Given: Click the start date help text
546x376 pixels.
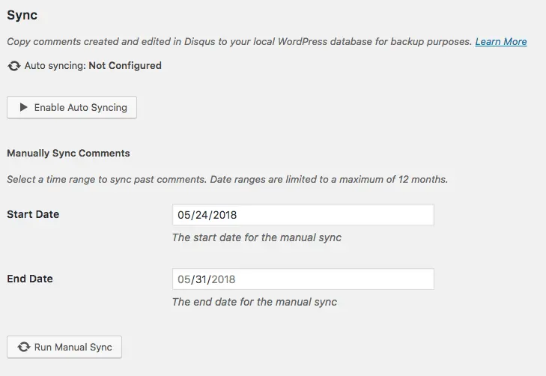Looking at the screenshot, I should [x=257, y=237].
